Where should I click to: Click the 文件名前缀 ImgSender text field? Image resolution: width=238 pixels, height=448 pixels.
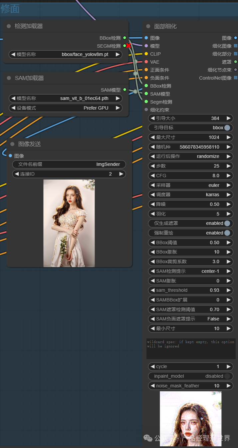(69, 164)
